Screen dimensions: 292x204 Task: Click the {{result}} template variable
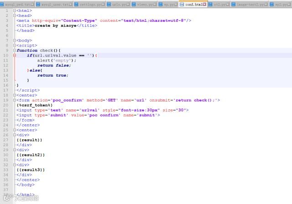29,140
